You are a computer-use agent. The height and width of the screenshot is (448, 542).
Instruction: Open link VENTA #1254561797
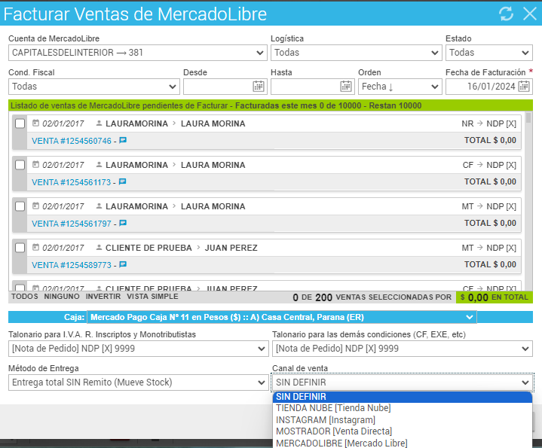pyautogui.click(x=72, y=224)
